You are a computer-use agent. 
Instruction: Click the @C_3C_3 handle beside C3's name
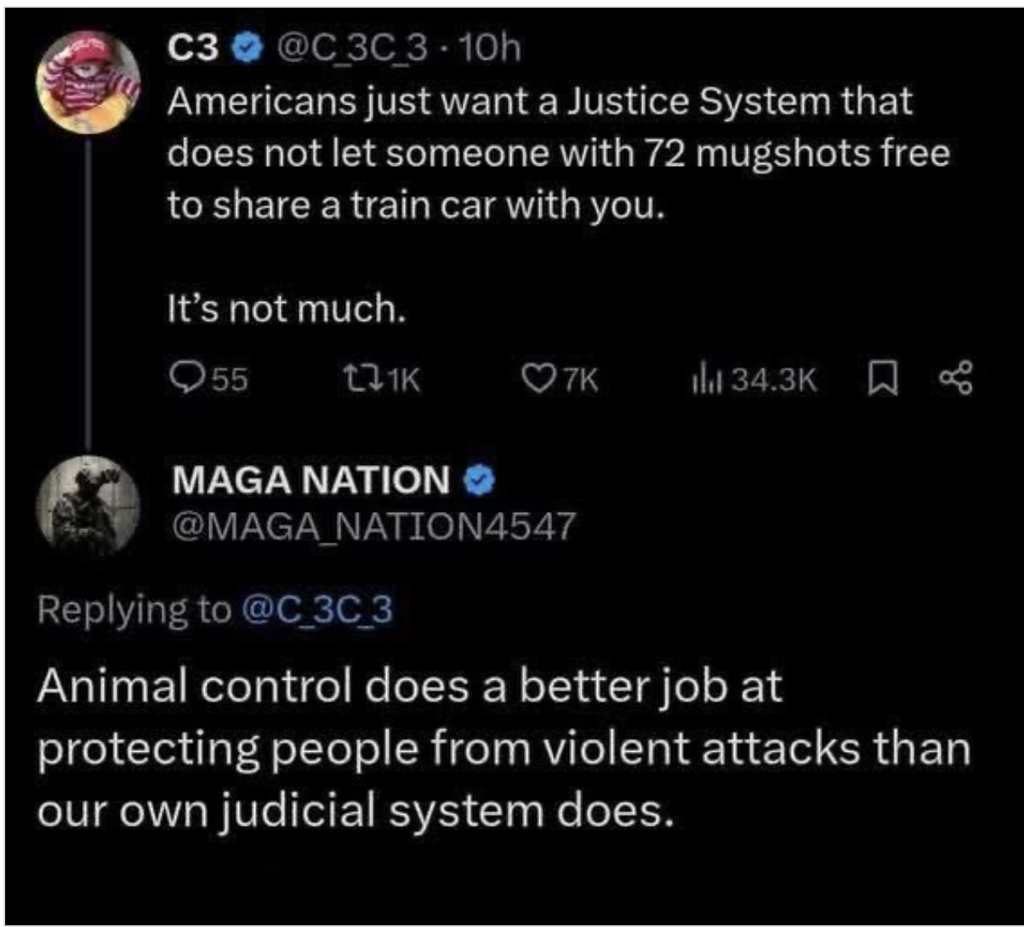point(350,51)
